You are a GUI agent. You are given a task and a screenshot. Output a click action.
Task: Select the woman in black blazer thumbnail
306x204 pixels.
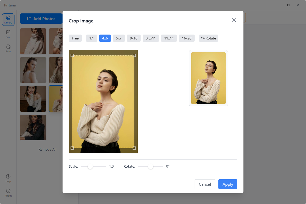33,127
